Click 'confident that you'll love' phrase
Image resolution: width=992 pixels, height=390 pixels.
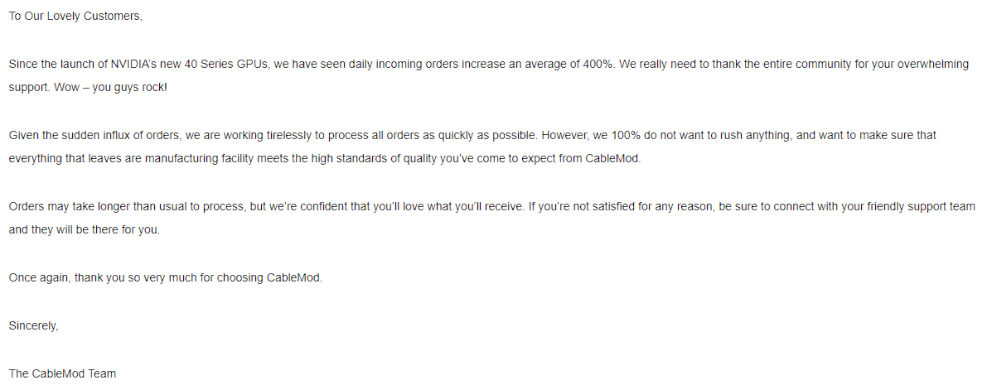tap(352, 207)
